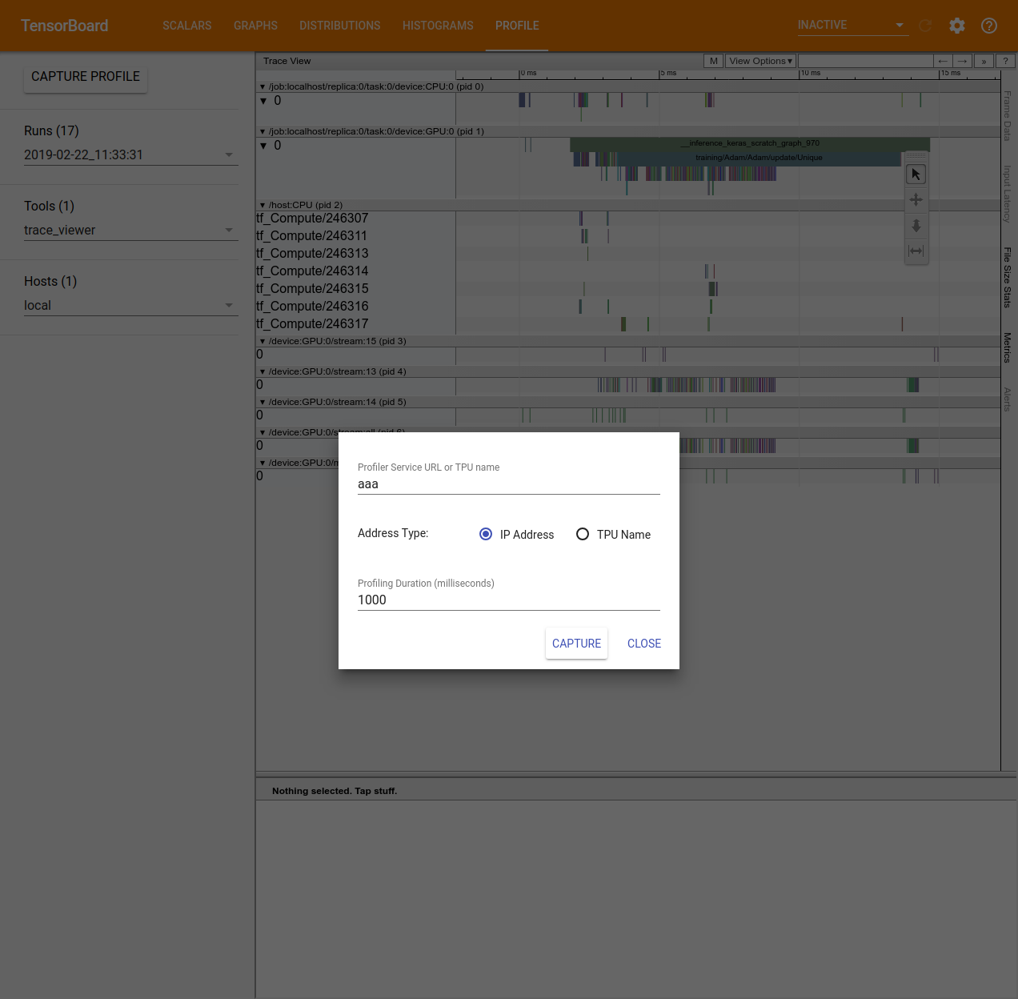Click the CAPTURE button in dialog
The height and width of the screenshot is (999, 1018).
pos(576,644)
